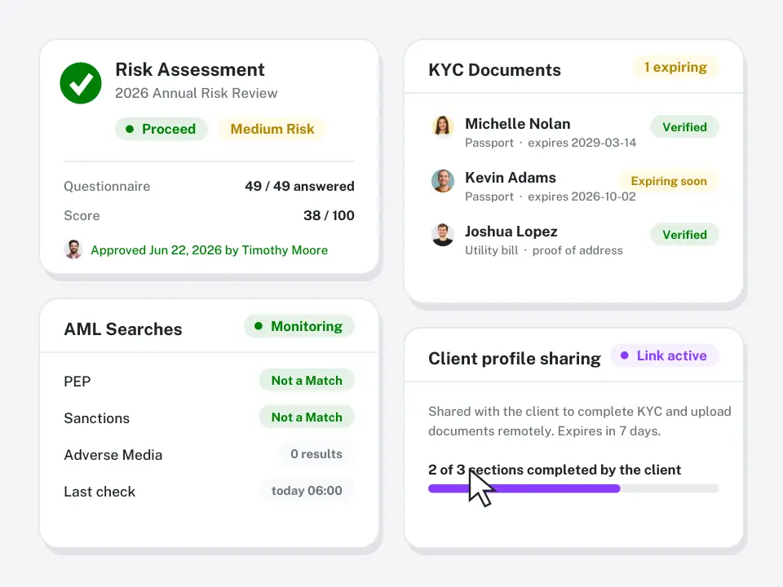Click the Link active badge
This screenshot has height=587, width=783.
pyautogui.click(x=664, y=355)
